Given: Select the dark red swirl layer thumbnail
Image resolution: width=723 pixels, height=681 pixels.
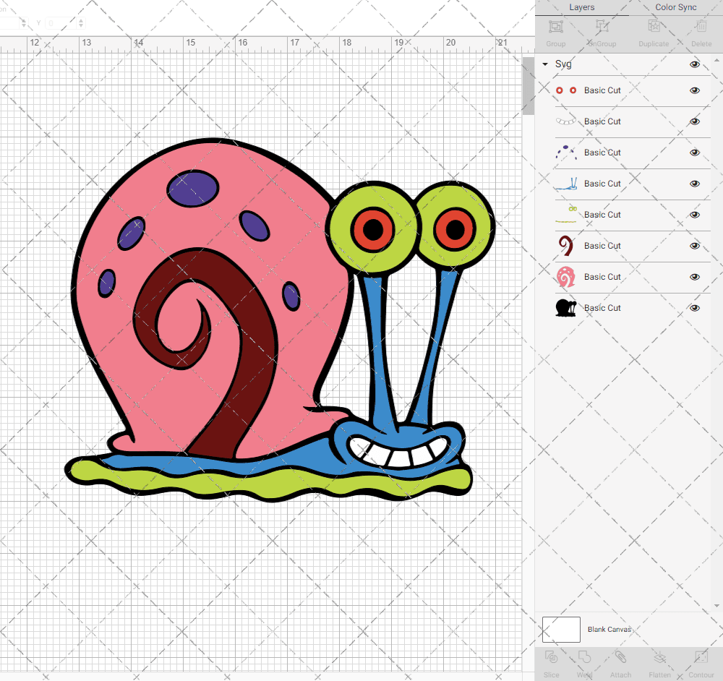Looking at the screenshot, I should coord(566,246).
